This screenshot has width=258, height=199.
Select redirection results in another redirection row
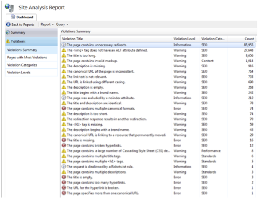point(158,119)
